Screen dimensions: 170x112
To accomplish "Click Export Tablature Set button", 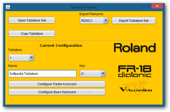I will point(134,20).
